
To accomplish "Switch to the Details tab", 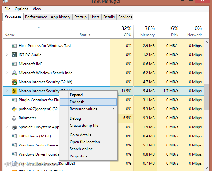I will (x=109, y=17).
